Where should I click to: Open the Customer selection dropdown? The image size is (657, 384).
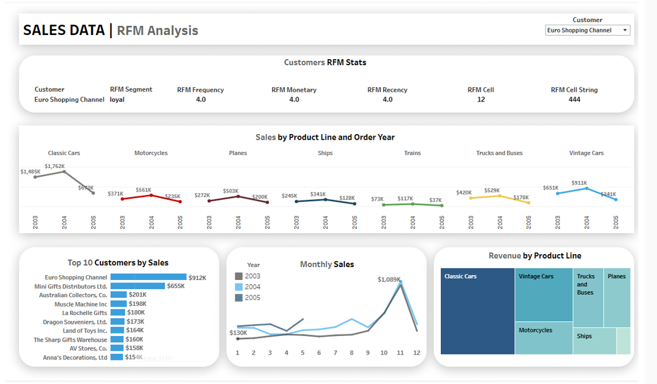tap(587, 30)
